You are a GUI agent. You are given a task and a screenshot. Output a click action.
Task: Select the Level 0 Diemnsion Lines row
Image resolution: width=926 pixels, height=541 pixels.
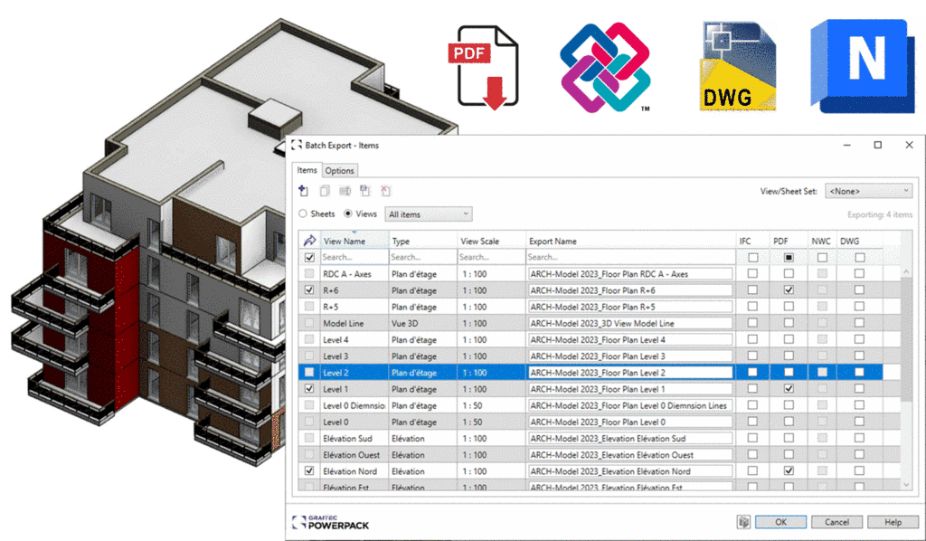pos(591,405)
